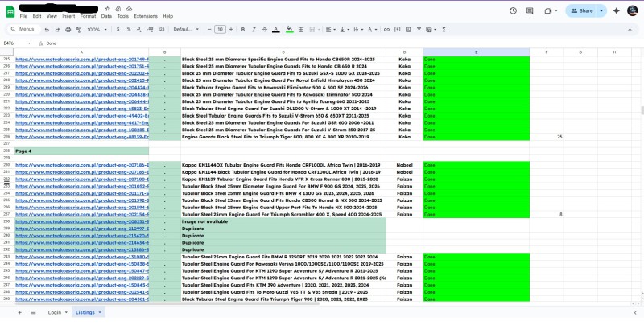
Task: Open version history clock icon
Action: coord(514,10)
